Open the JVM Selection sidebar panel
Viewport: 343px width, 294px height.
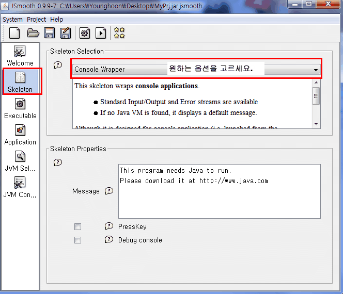pos(20,161)
